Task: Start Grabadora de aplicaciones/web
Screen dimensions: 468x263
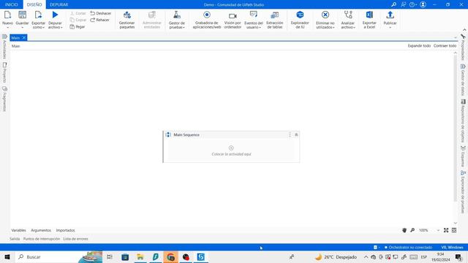Action: coord(207,20)
